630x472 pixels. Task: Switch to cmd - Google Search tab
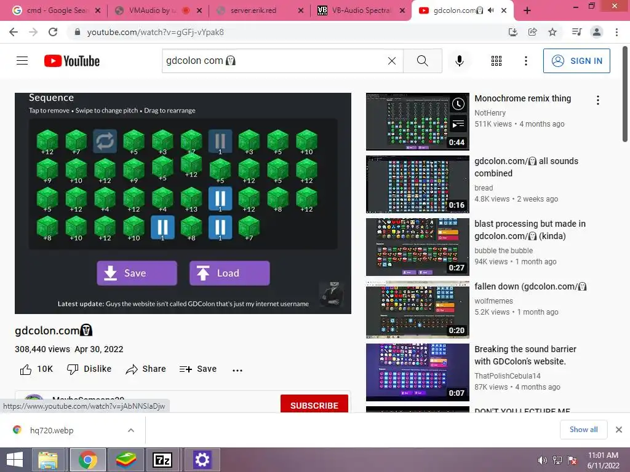(x=56, y=10)
